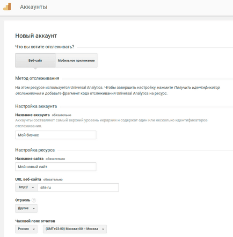The width and height of the screenshot is (233, 237).
Task: Click the Новый аккаунт page heading
Action: click(x=36, y=35)
